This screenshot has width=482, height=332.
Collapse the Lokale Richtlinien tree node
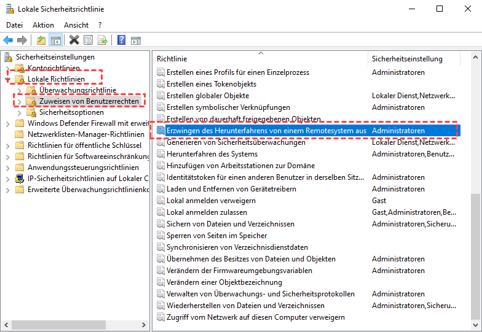tap(8, 80)
